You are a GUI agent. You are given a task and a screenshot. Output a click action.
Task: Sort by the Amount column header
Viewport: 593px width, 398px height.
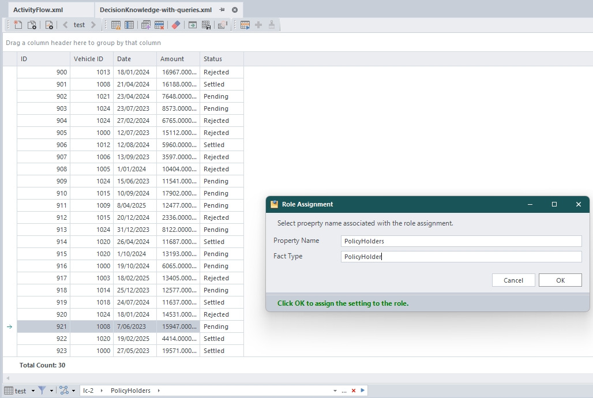pos(178,59)
